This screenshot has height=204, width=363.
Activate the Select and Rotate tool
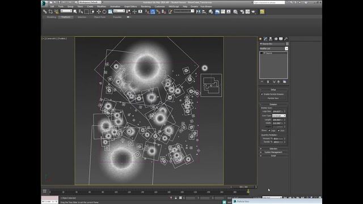pos(104,11)
